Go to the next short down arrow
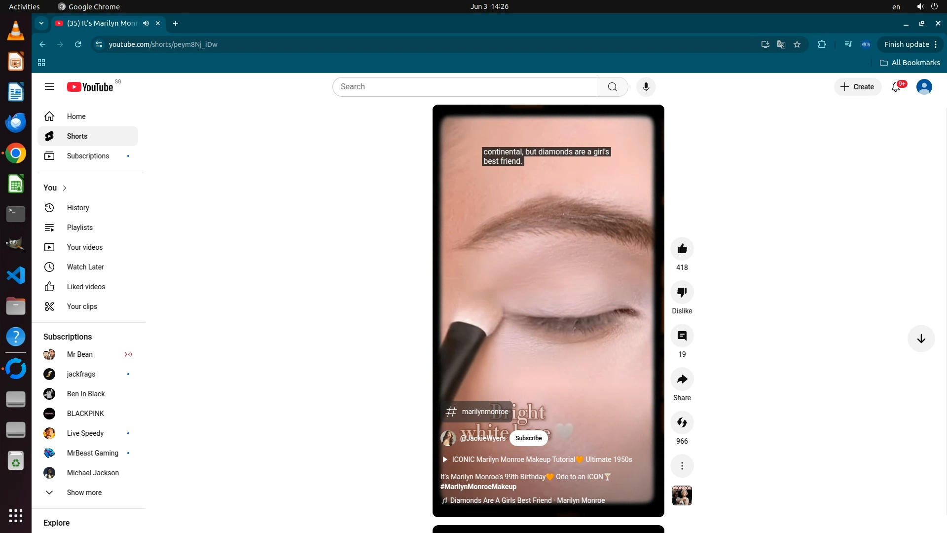Screen dimensions: 947x533 tap(921, 339)
